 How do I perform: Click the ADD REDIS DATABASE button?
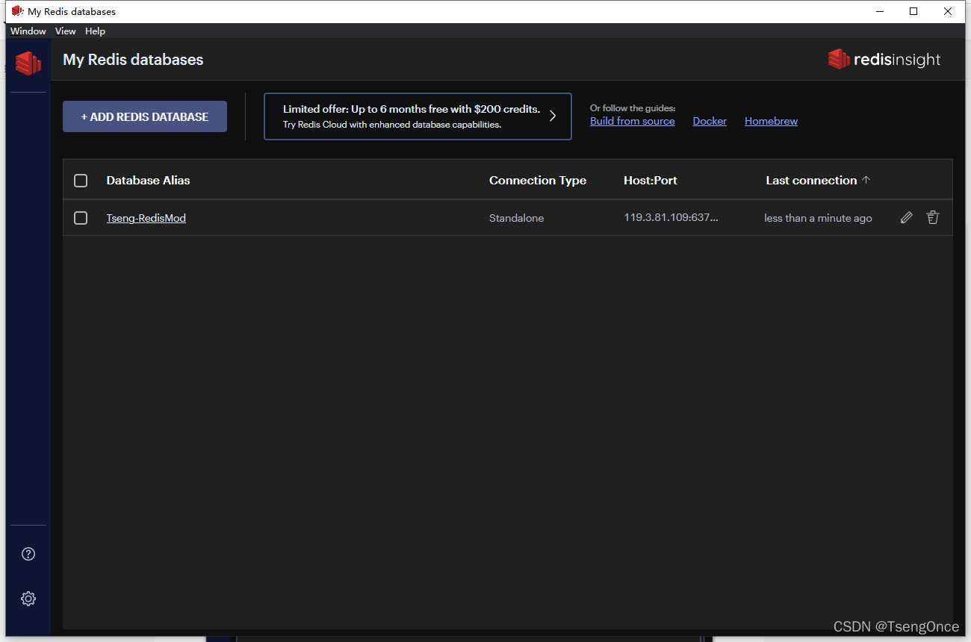[144, 116]
